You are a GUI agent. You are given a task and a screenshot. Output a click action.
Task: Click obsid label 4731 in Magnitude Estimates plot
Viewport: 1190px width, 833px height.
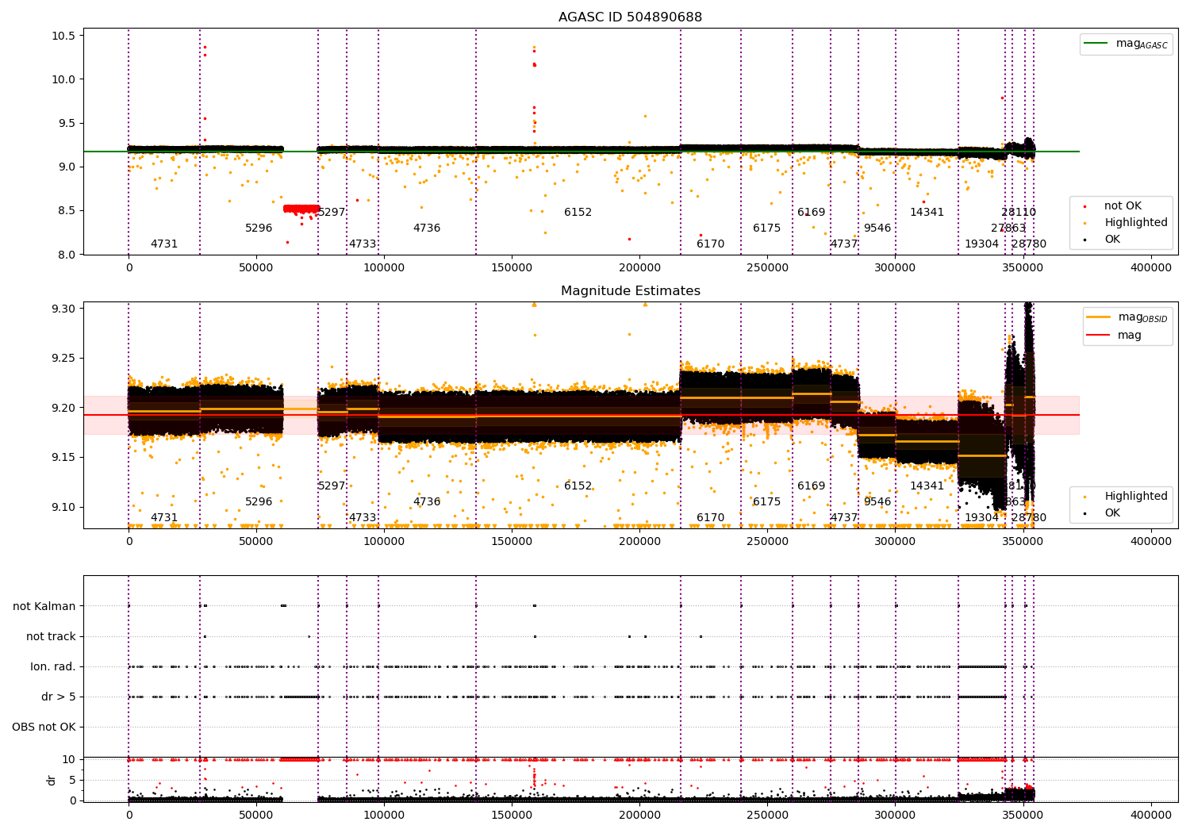tap(164, 518)
